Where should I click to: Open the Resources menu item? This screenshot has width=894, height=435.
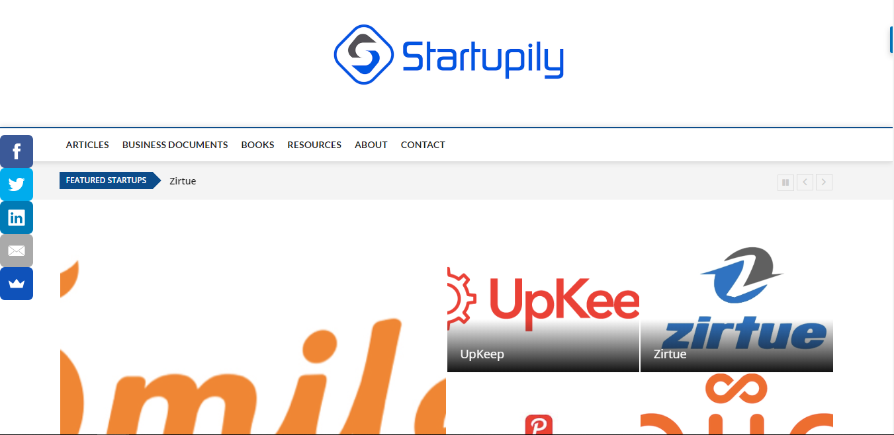(x=314, y=145)
